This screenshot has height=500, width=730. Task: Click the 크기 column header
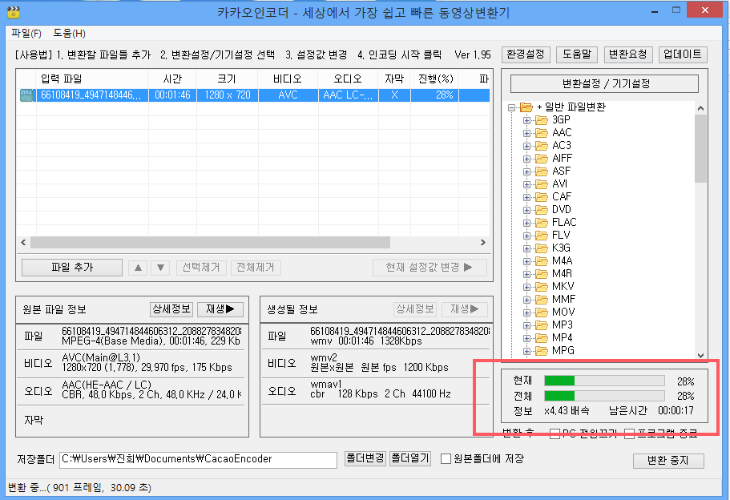click(228, 79)
